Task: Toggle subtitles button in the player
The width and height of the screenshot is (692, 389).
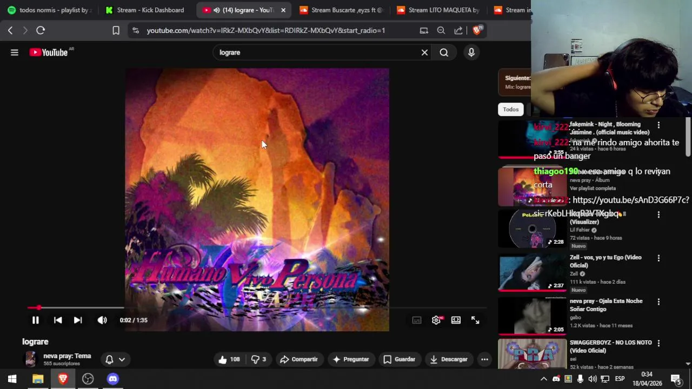Action: pyautogui.click(x=417, y=320)
